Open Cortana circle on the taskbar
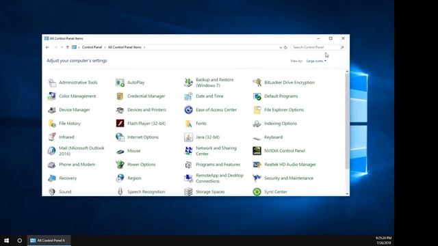Image resolution: width=438 pixels, height=246 pixels. point(20,241)
